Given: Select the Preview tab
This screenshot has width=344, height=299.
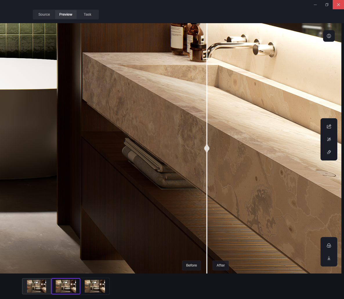Looking at the screenshot, I should tap(66, 14).
